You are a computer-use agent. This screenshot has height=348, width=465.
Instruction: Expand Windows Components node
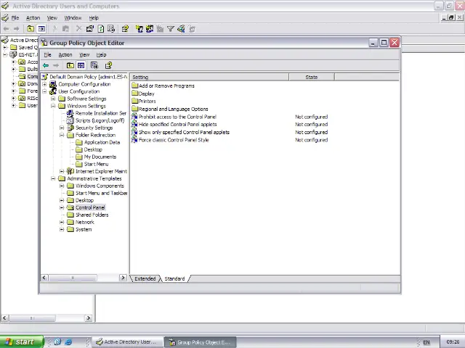62,186
